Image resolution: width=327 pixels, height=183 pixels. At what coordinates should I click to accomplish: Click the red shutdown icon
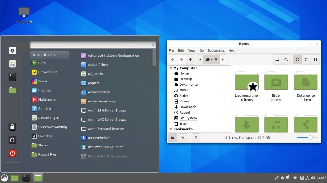point(12,153)
